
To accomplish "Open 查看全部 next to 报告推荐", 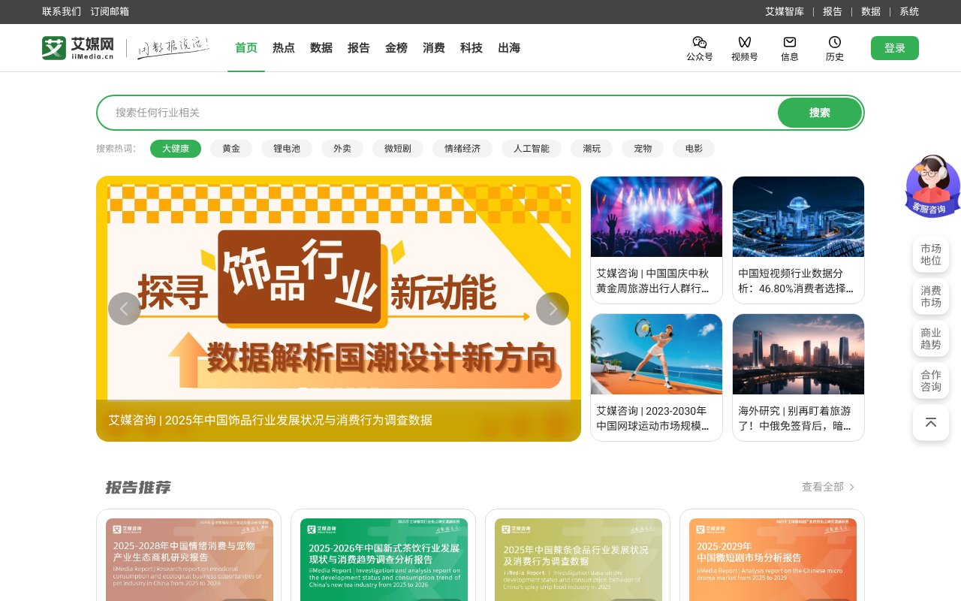I will (823, 487).
